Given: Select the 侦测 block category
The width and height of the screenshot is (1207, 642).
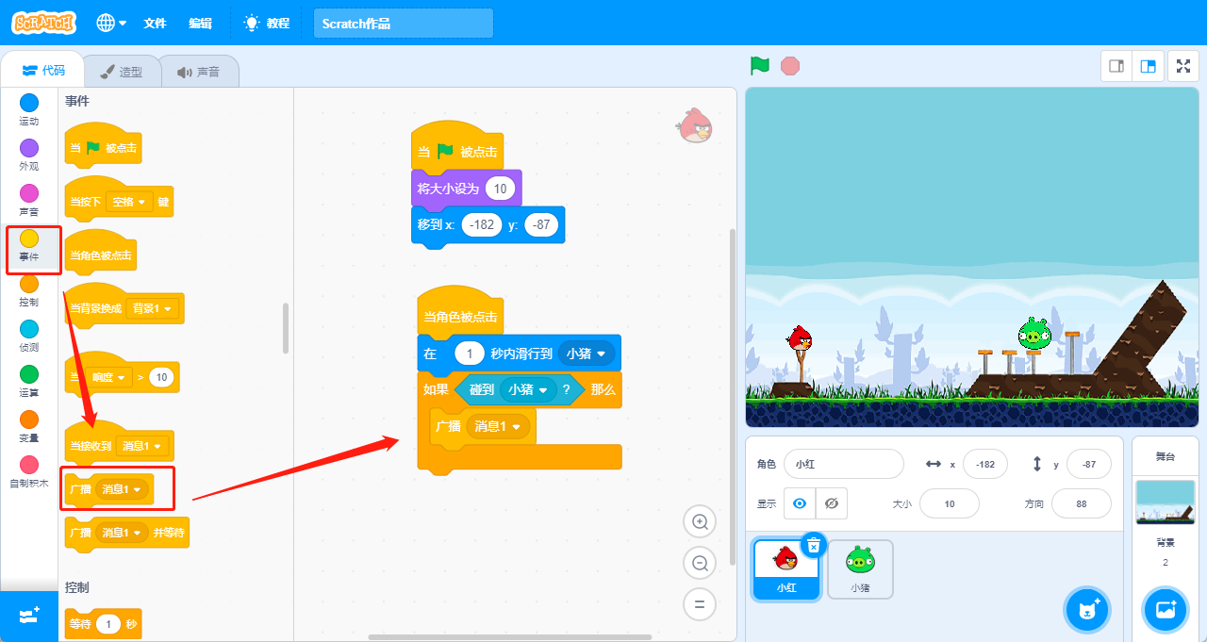Looking at the screenshot, I should click(x=29, y=336).
